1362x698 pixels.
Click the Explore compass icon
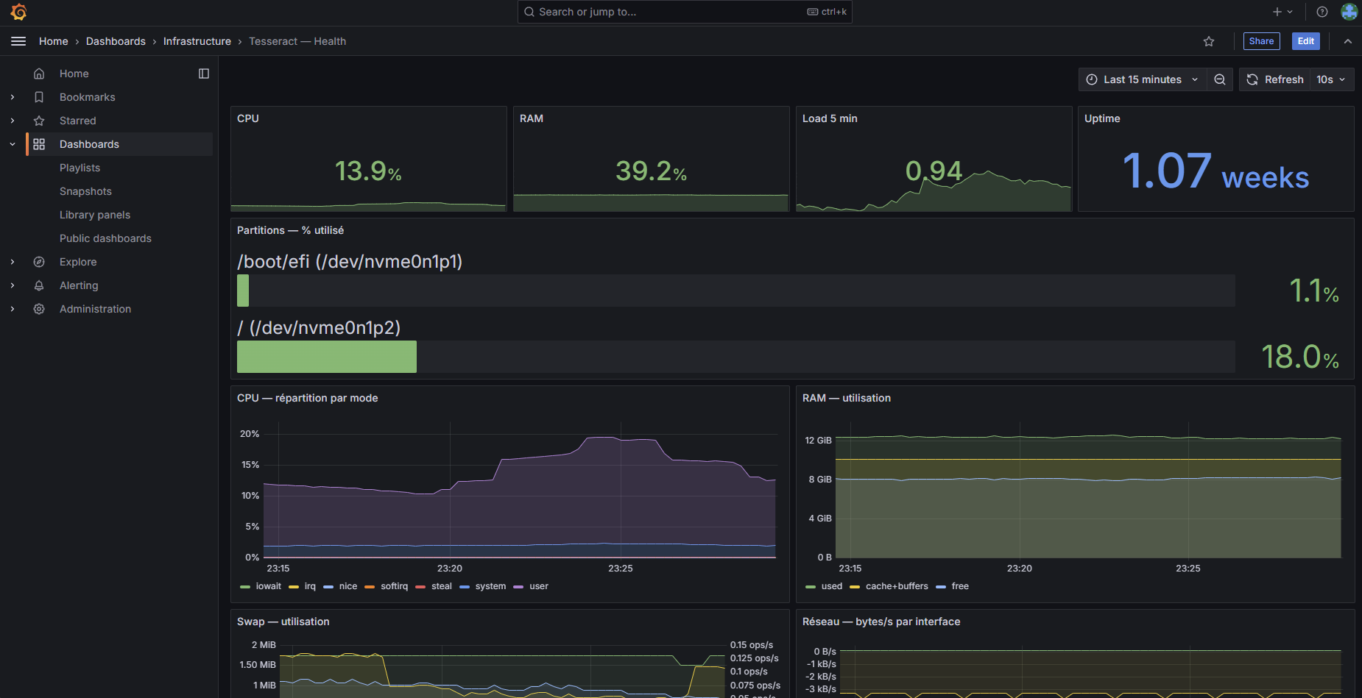pos(39,262)
